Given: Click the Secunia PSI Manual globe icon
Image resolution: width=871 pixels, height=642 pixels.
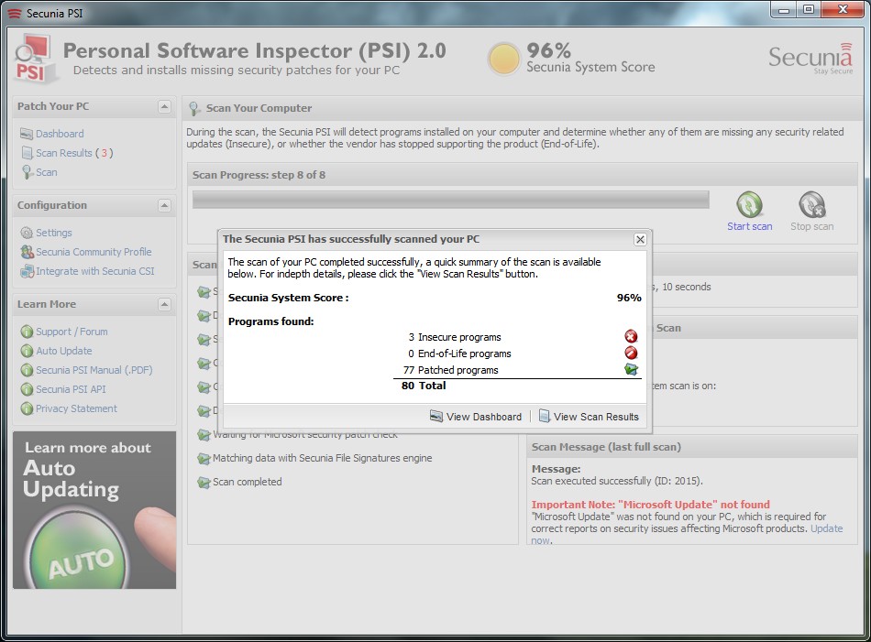Looking at the screenshot, I should click(x=27, y=370).
